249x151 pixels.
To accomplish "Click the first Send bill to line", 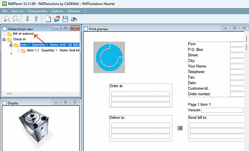I will click(x=217, y=125).
